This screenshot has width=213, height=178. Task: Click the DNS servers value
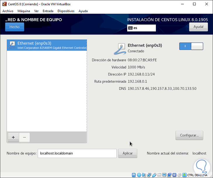(x=162, y=89)
